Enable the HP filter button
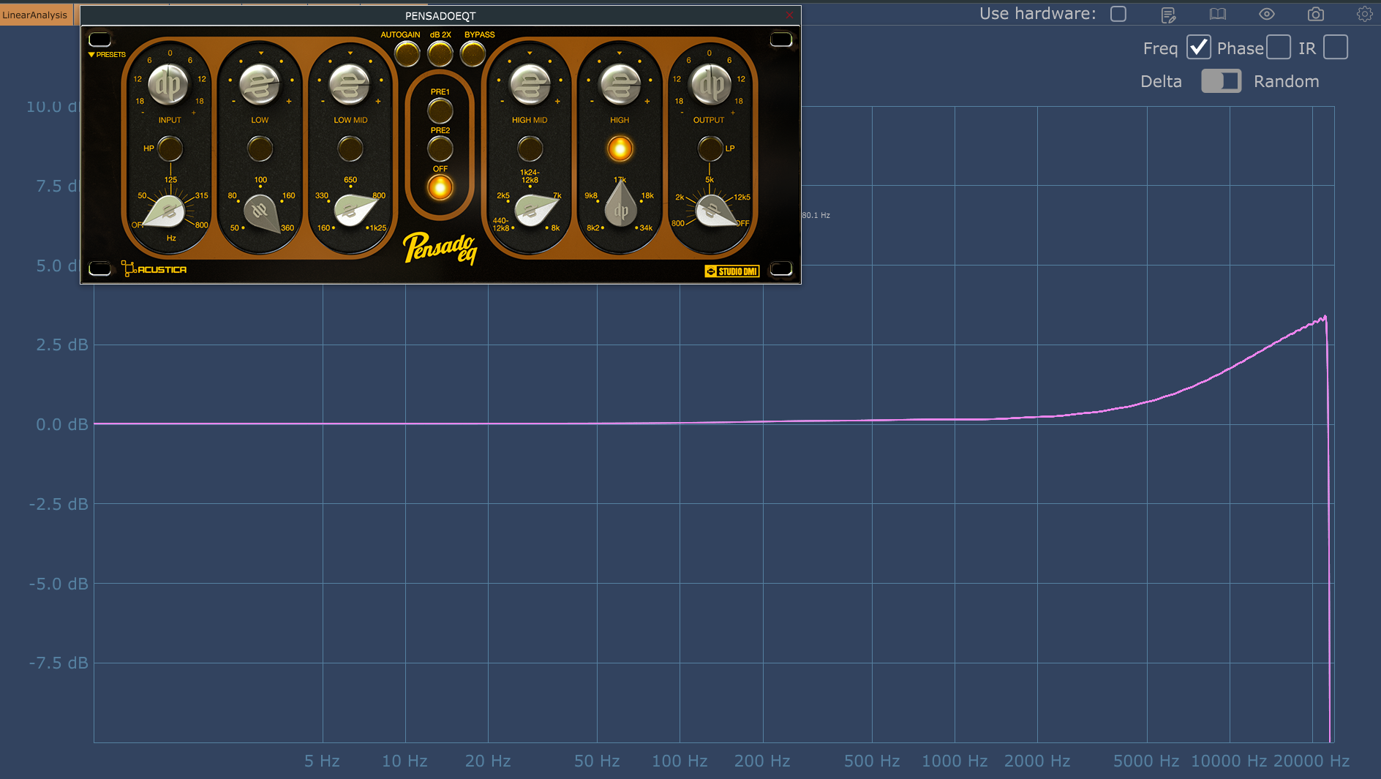This screenshot has width=1381, height=779. [x=170, y=148]
